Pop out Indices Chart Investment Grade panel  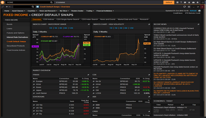[89, 24]
